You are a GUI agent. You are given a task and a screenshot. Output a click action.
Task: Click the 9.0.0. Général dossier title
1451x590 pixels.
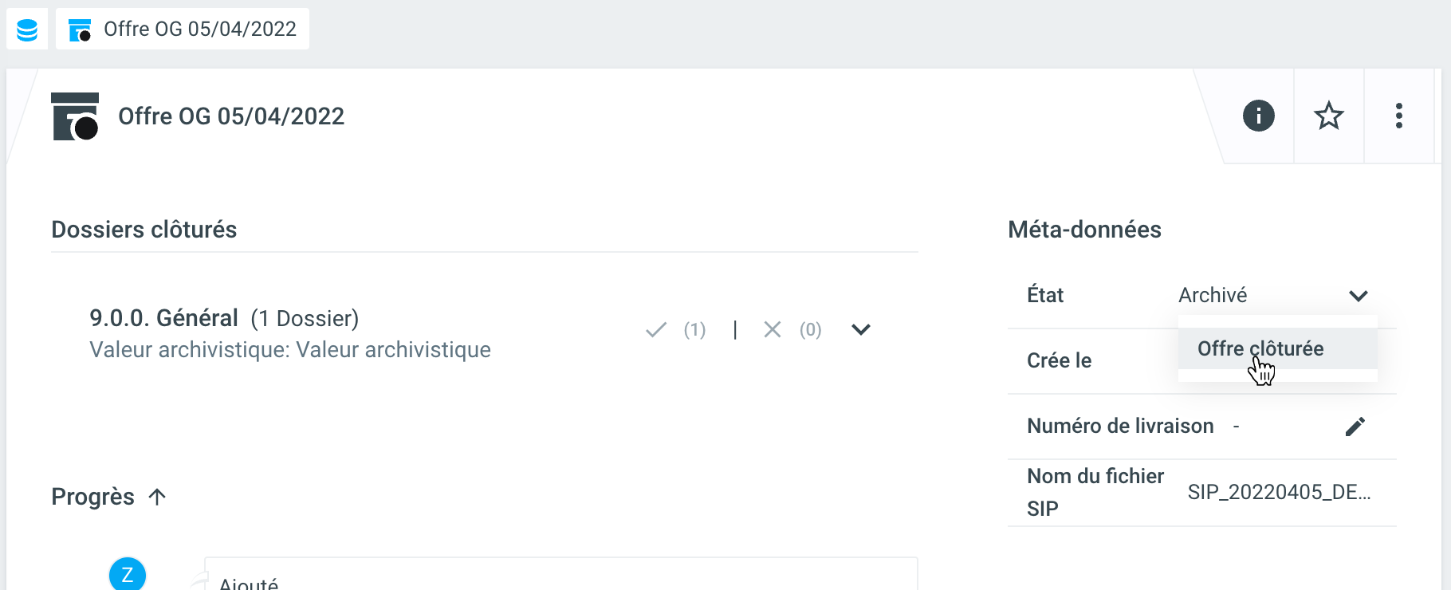(163, 318)
